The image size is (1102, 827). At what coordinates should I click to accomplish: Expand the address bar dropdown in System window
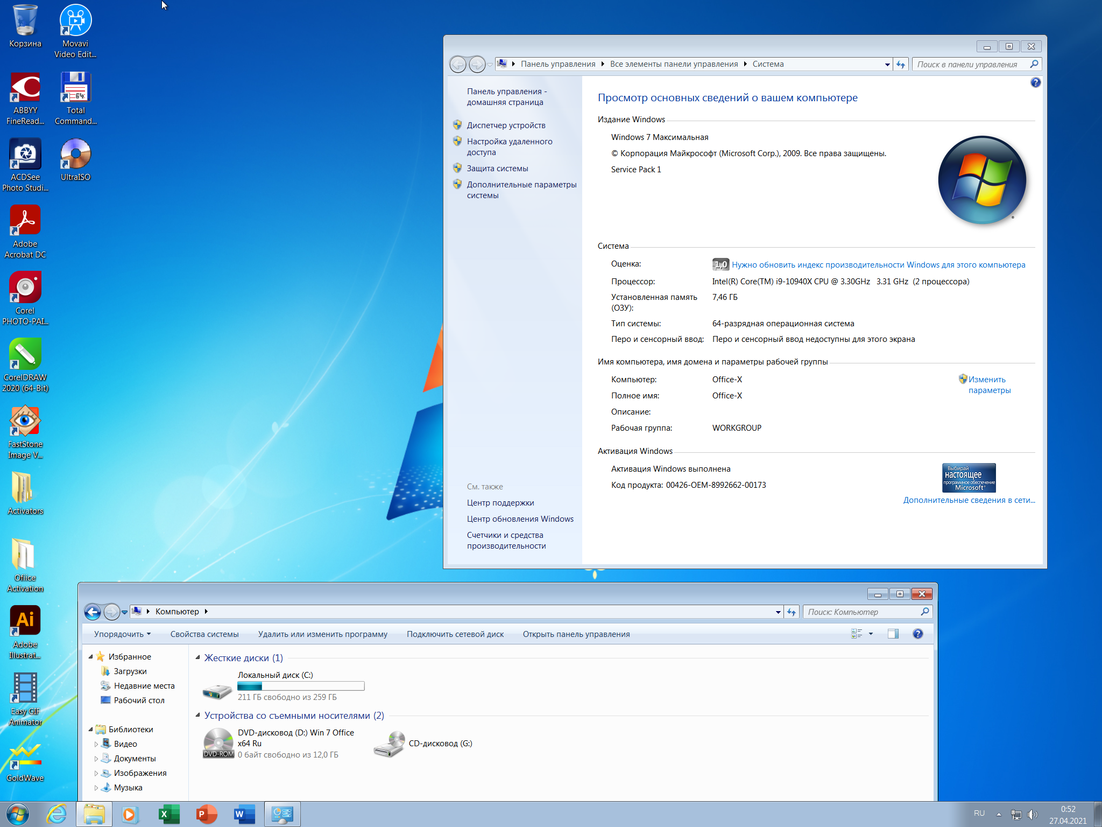point(887,65)
